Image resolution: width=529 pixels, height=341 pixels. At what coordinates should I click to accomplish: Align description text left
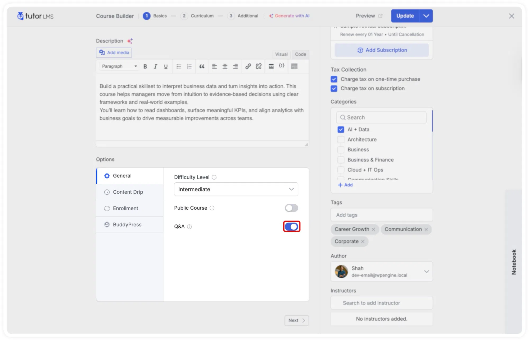[214, 66]
